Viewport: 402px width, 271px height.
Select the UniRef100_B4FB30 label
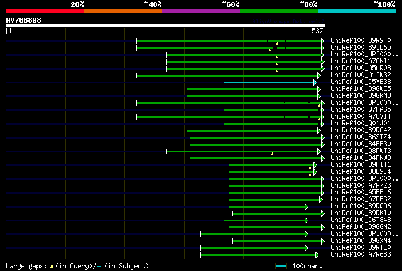[x=361, y=144]
